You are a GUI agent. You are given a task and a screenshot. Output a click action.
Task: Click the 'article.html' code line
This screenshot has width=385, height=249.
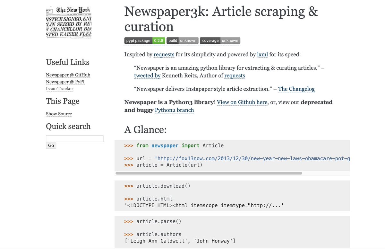[x=148, y=199]
